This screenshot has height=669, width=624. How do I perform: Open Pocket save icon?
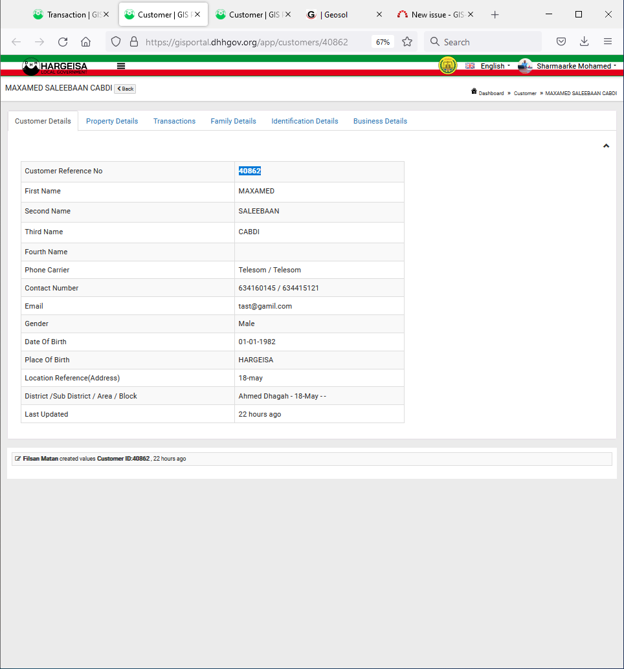tap(561, 41)
